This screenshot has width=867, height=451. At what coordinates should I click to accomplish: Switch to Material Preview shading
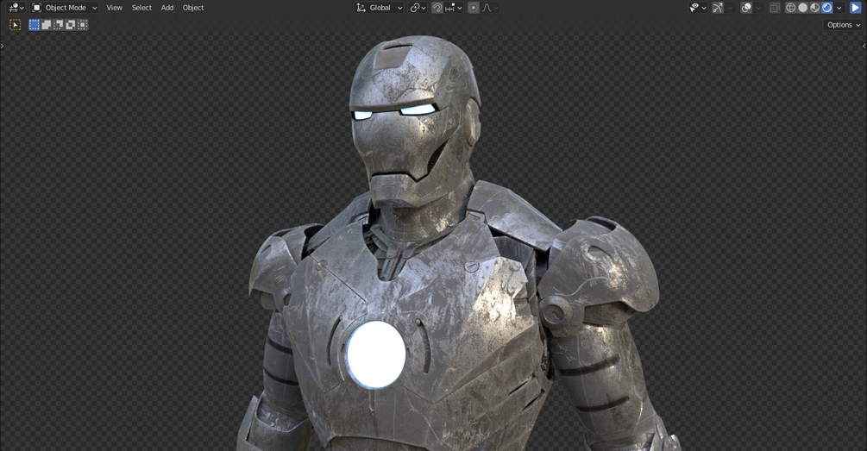tap(815, 8)
